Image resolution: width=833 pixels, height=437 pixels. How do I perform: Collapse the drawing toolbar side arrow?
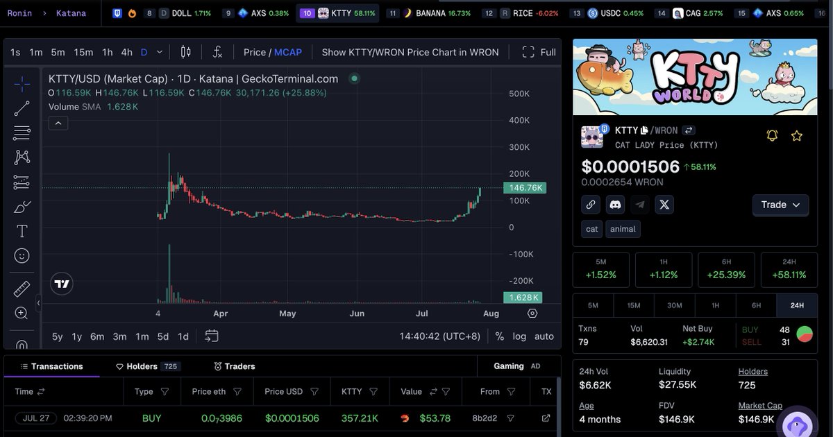39,303
